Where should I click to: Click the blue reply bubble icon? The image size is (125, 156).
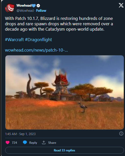tap(25, 142)
